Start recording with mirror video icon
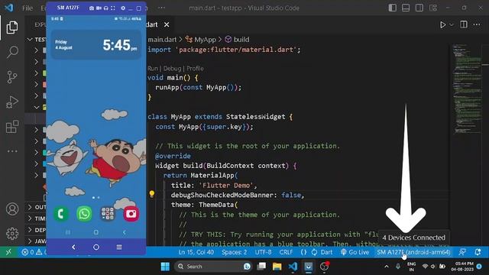The height and width of the screenshot is (275, 489). click(x=99, y=8)
